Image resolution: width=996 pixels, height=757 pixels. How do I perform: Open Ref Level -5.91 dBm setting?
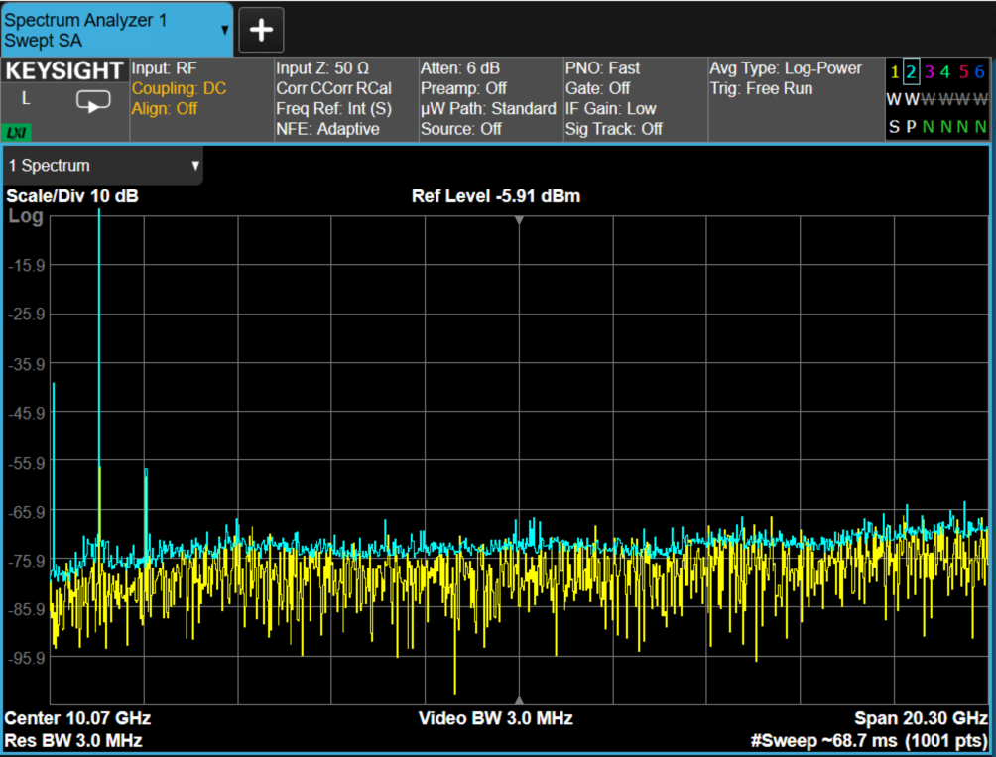[x=496, y=196]
